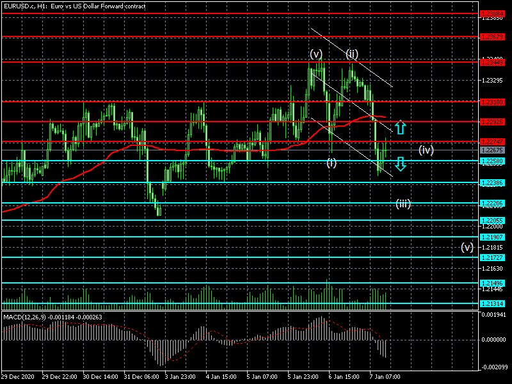This screenshot has height=384, width=512.
Task: Select the cyan 1.21496 support tag
Action: coord(492,283)
